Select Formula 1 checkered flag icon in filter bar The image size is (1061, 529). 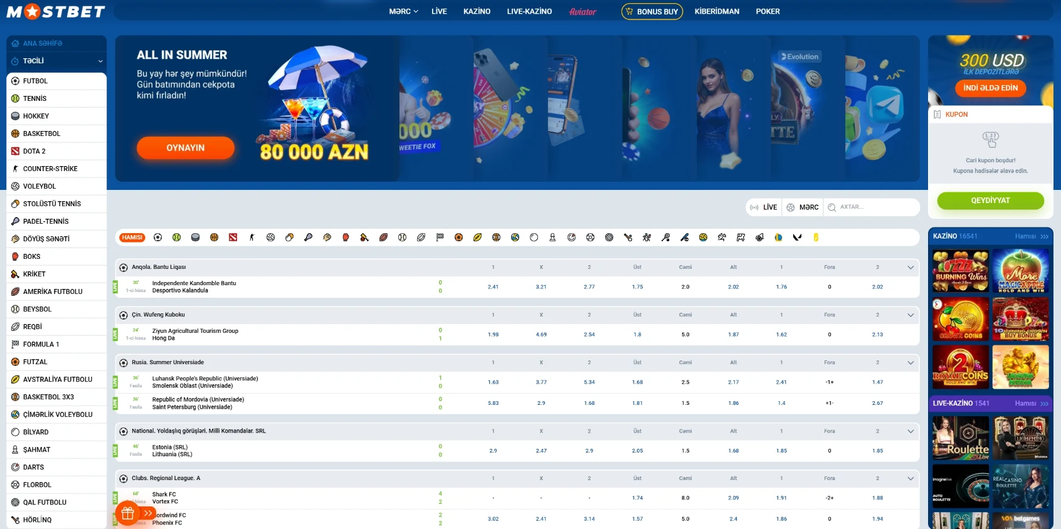click(440, 238)
